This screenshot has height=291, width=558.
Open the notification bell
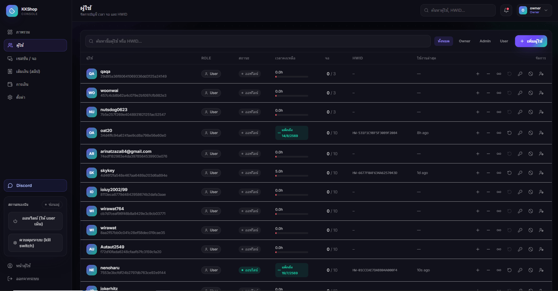[x=506, y=10]
